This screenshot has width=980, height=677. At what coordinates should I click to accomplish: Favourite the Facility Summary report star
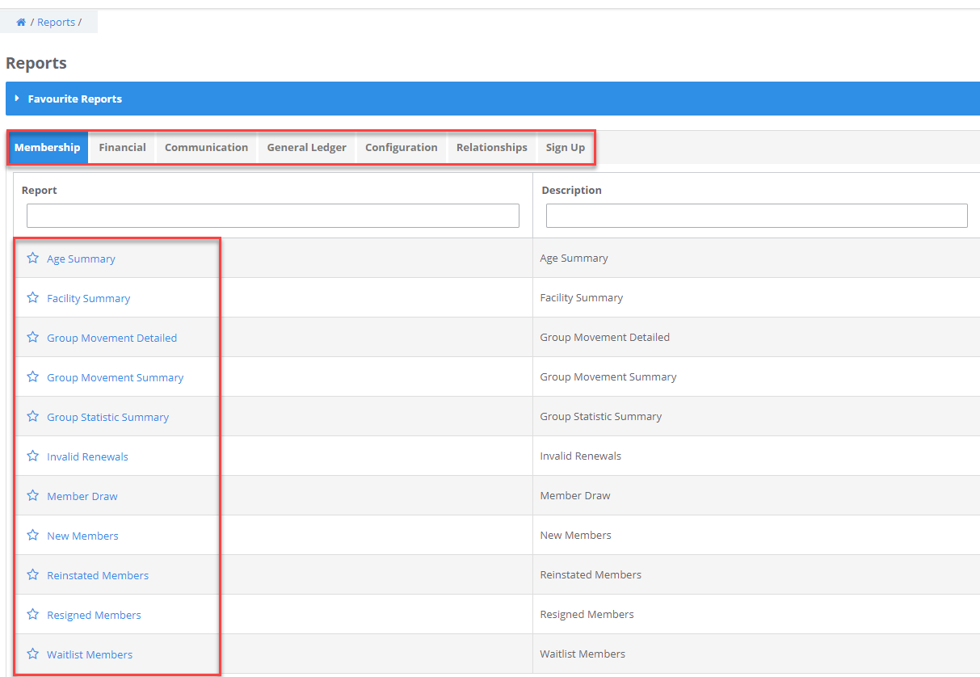point(32,297)
